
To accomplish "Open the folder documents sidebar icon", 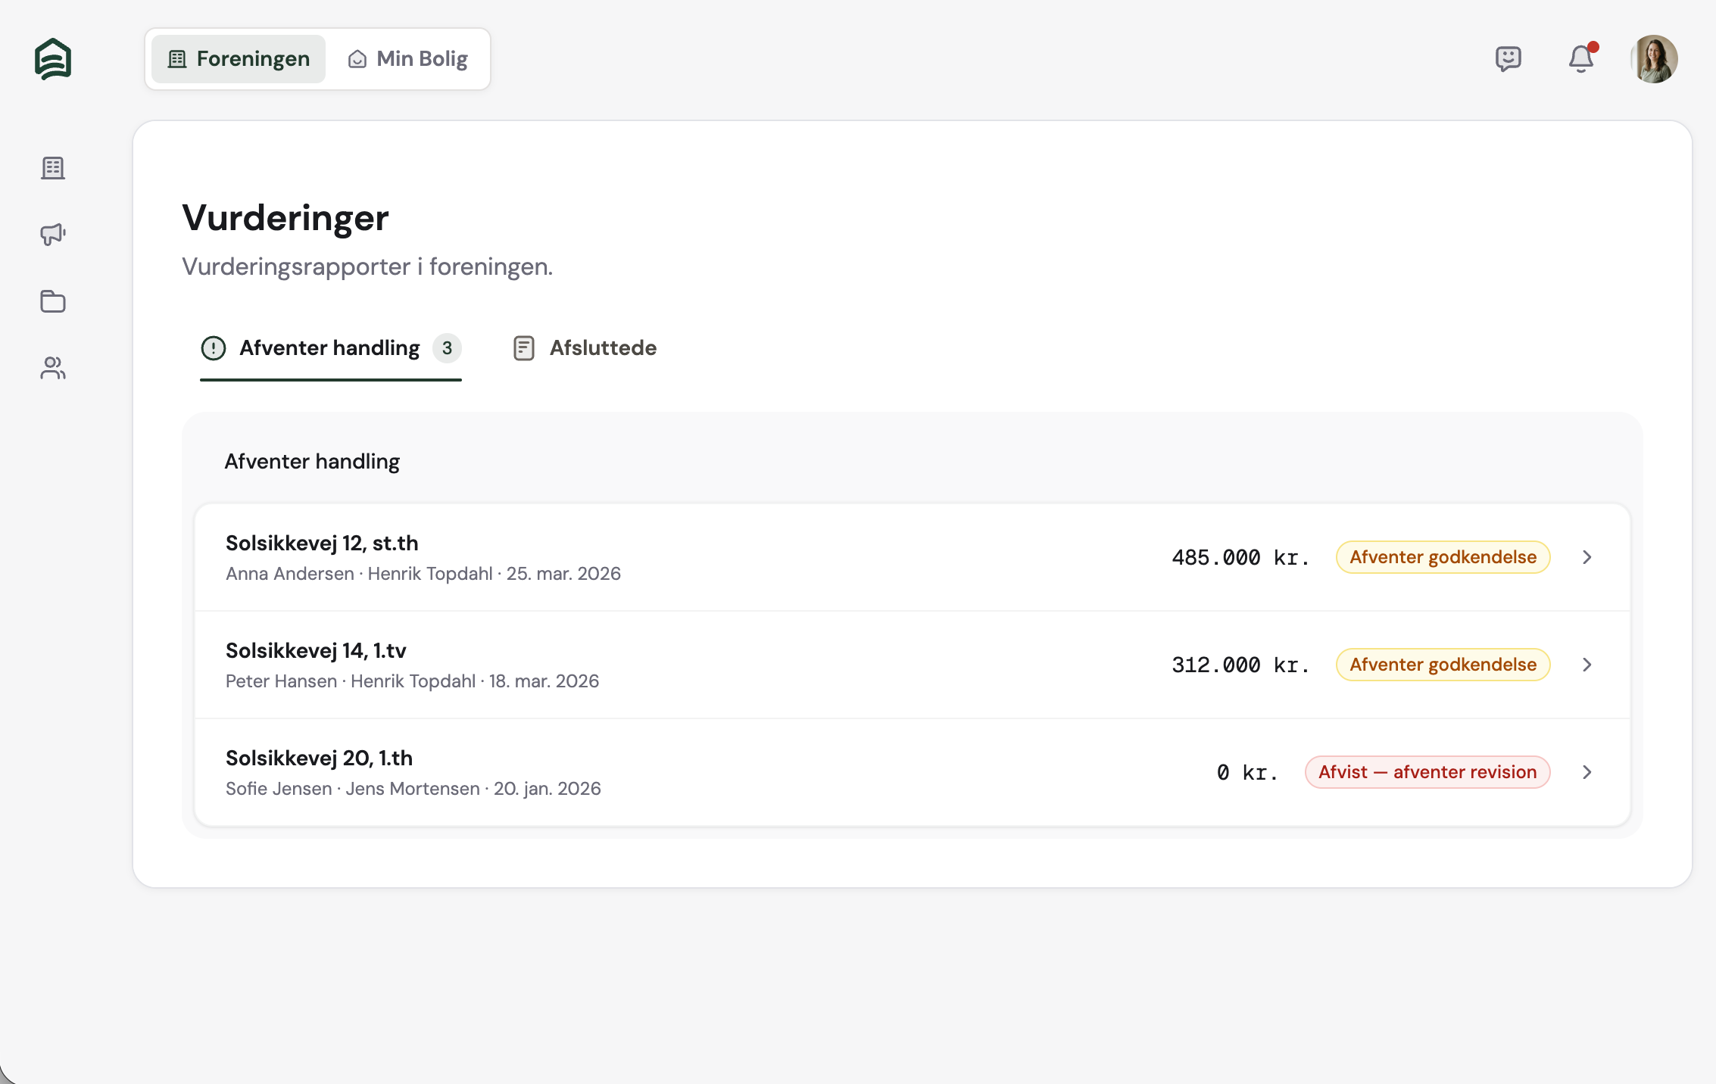I will point(53,301).
